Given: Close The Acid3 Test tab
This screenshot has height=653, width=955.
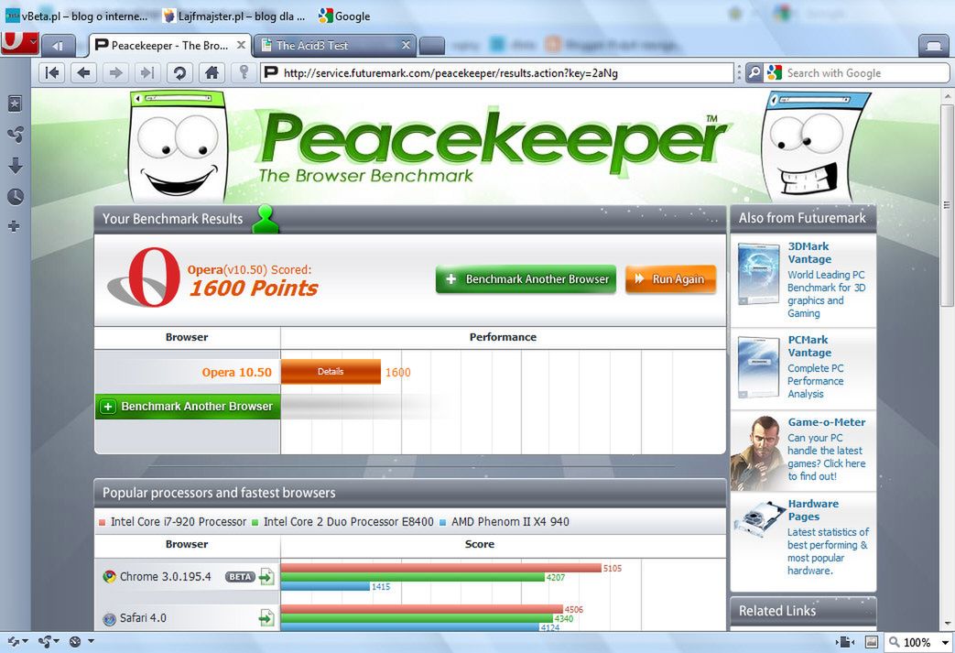Looking at the screenshot, I should (x=406, y=45).
